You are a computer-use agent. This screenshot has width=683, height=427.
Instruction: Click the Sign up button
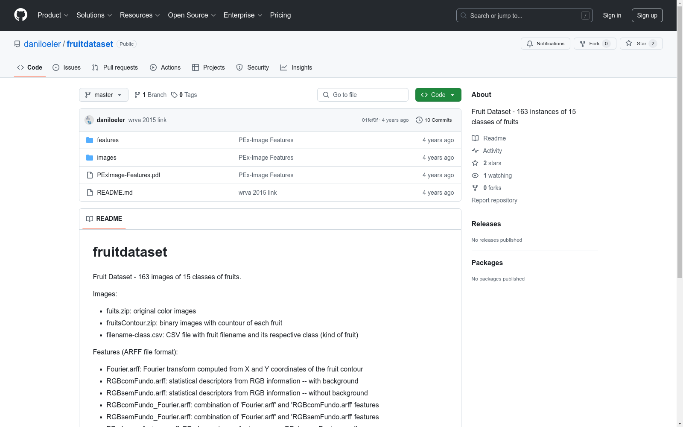[647, 15]
